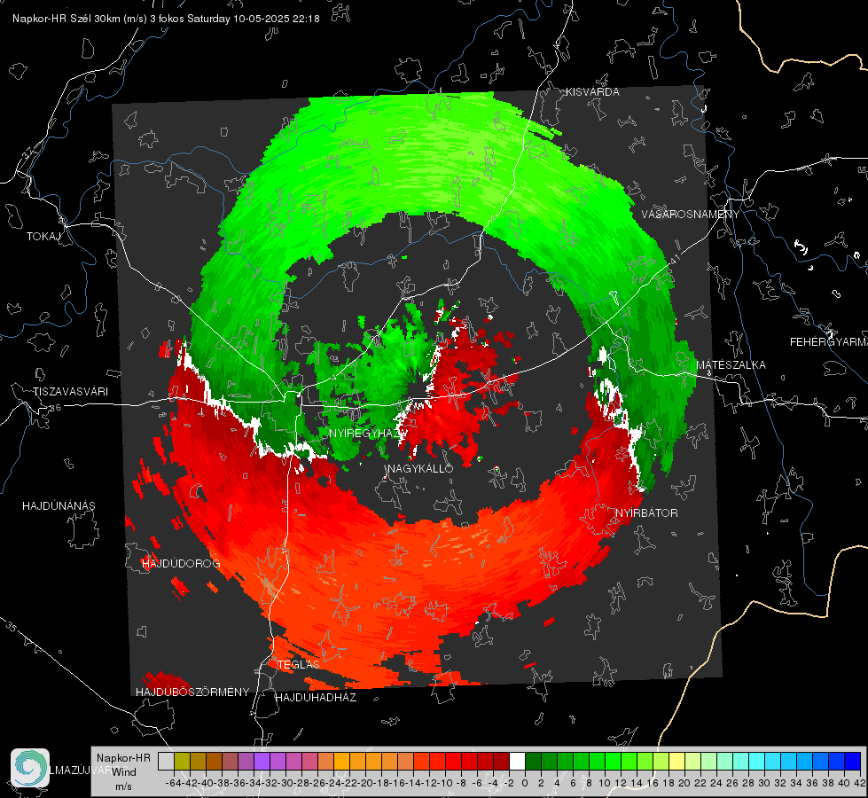Screen dimensions: 868x798
Task: Click the HAJDÚHADHÁZ city label
Action: point(316,697)
